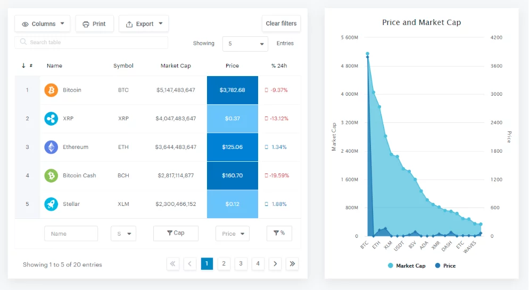Viewport: 529px width, 290px height.
Task: Click the XRP coin logo icon
Action: tap(51, 119)
